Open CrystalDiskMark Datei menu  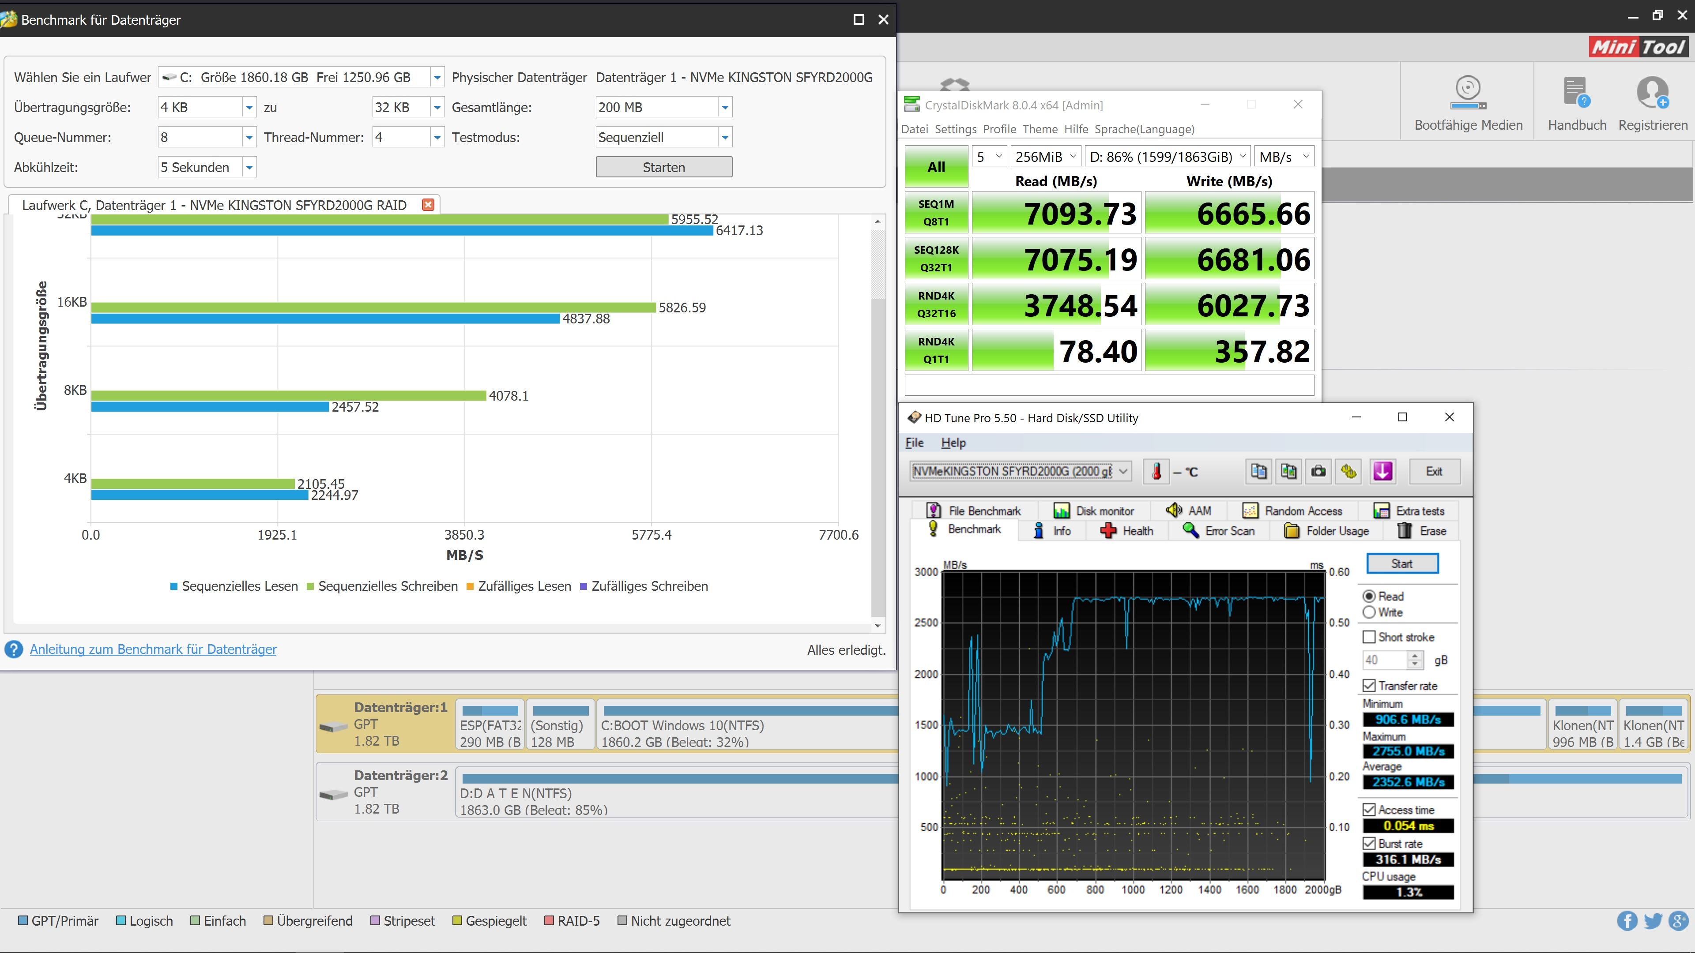[x=914, y=129]
